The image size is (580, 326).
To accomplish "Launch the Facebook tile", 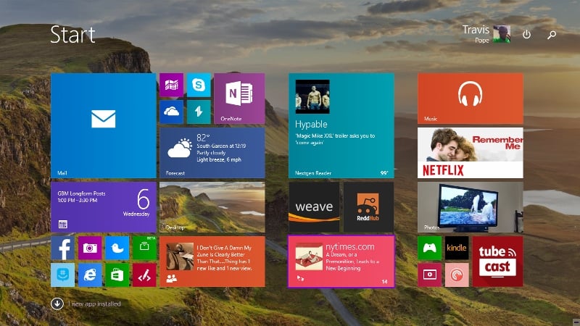I will [x=62, y=248].
